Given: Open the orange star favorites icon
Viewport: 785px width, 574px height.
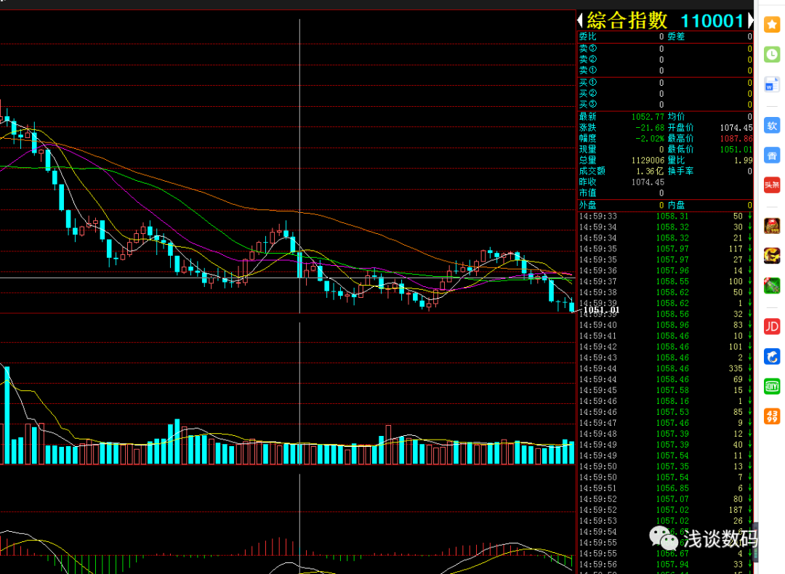Looking at the screenshot, I should (x=771, y=25).
